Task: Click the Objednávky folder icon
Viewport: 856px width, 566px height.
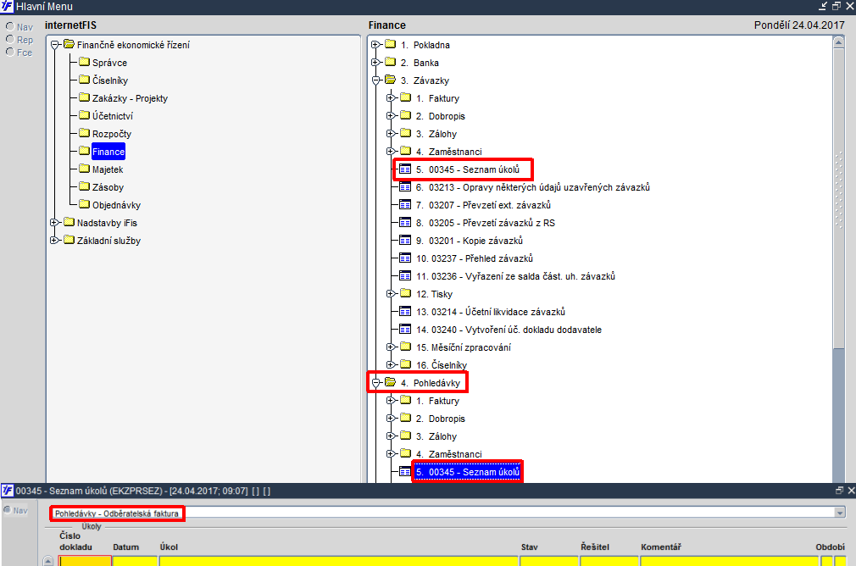Action: point(84,204)
